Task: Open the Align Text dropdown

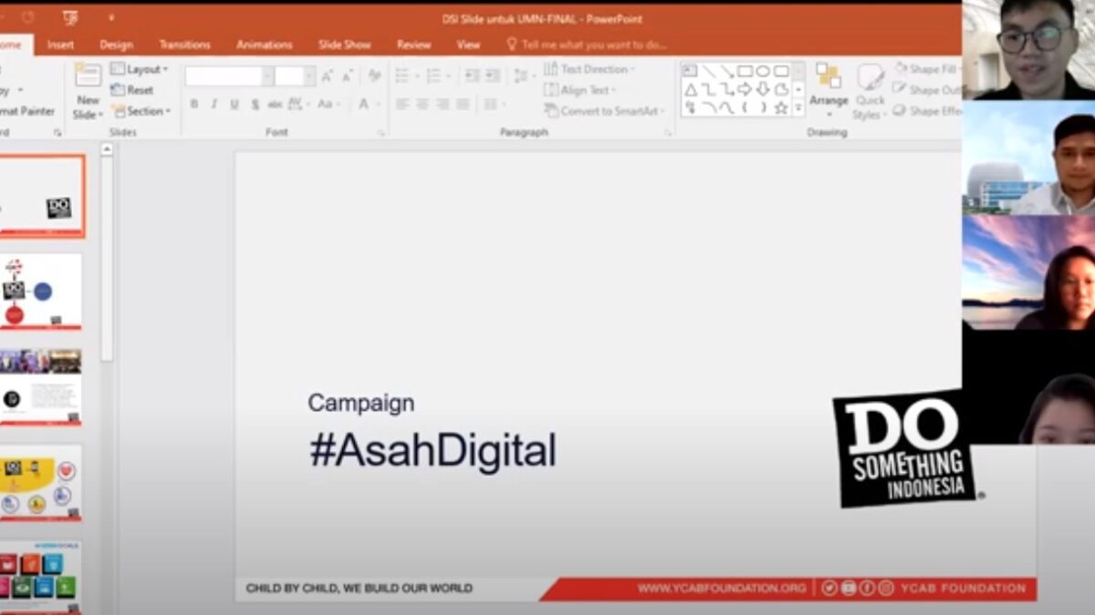Action: [x=580, y=90]
